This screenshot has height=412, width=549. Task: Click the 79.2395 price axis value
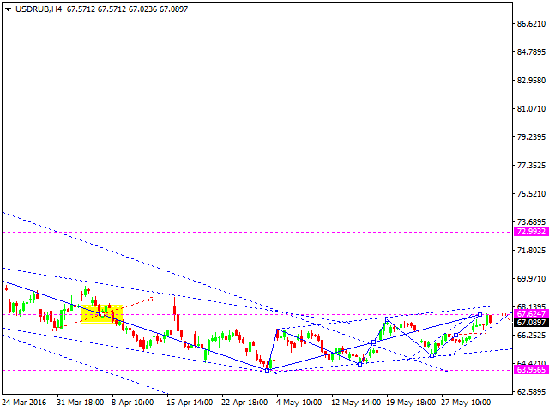(532, 136)
